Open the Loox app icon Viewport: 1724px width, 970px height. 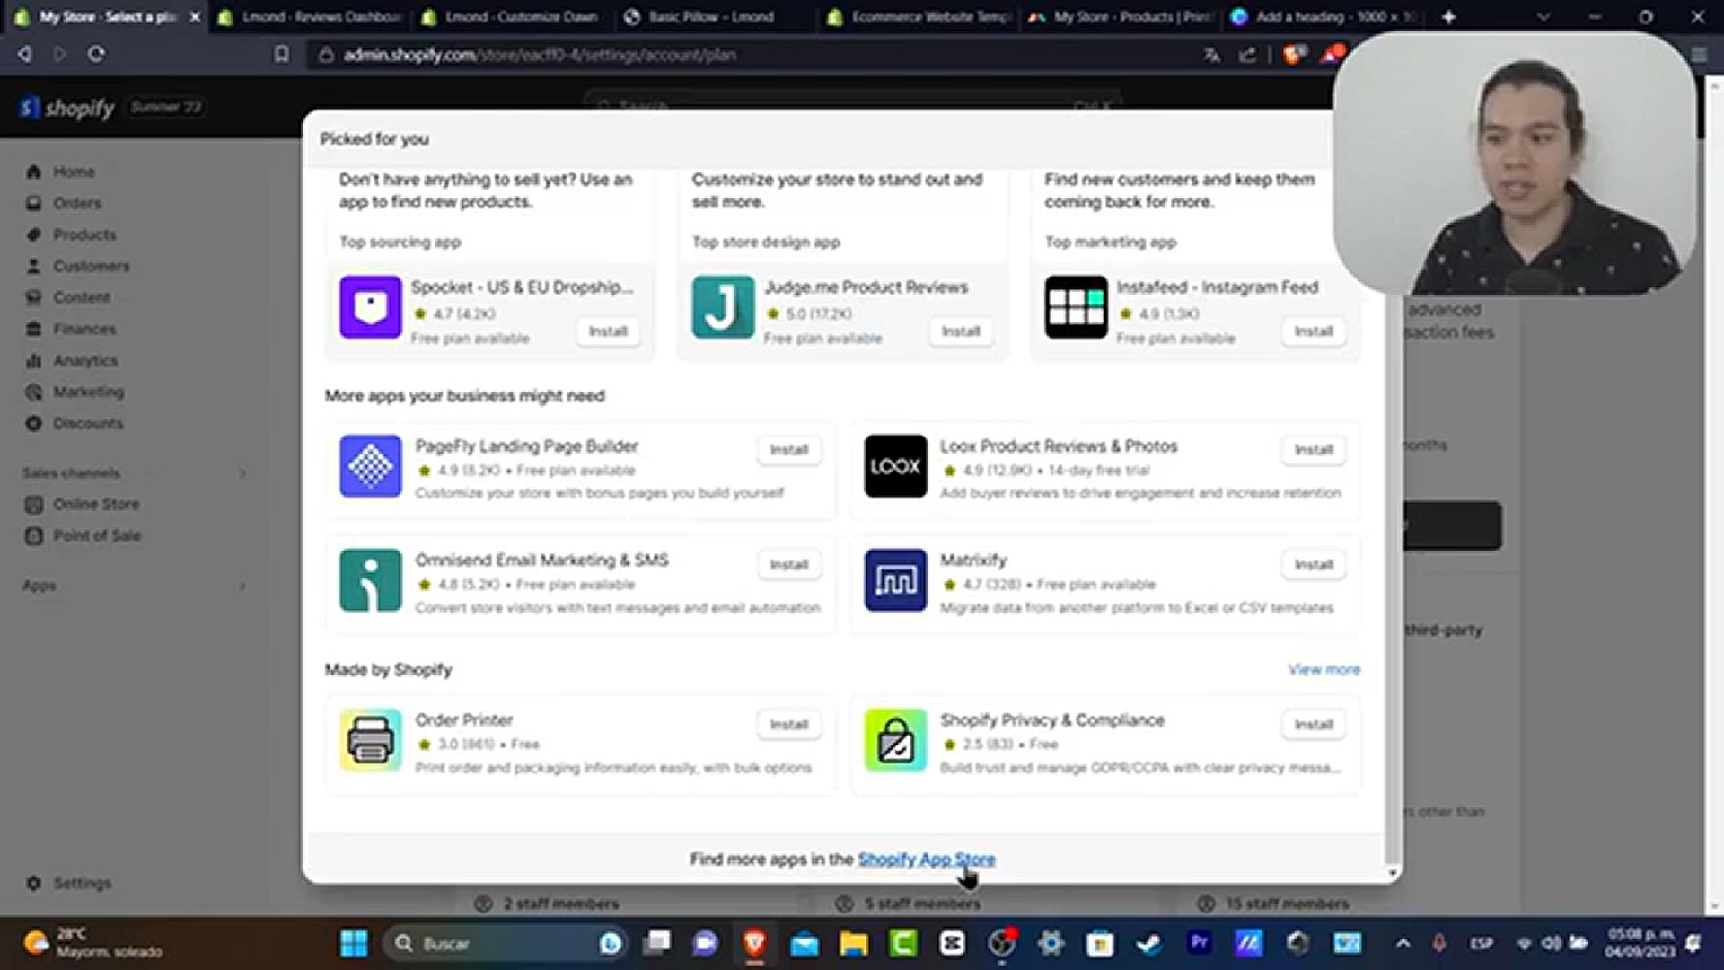coord(895,466)
